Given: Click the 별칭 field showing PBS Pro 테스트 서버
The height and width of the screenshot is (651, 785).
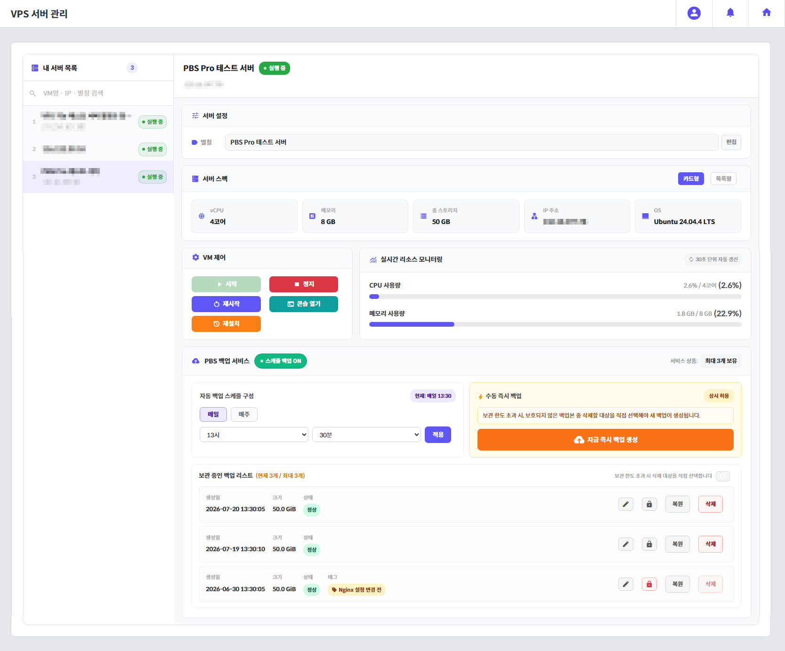Looking at the screenshot, I should point(471,142).
